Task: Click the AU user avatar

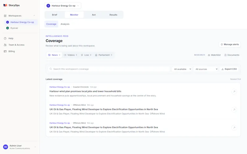Action: point(6,147)
